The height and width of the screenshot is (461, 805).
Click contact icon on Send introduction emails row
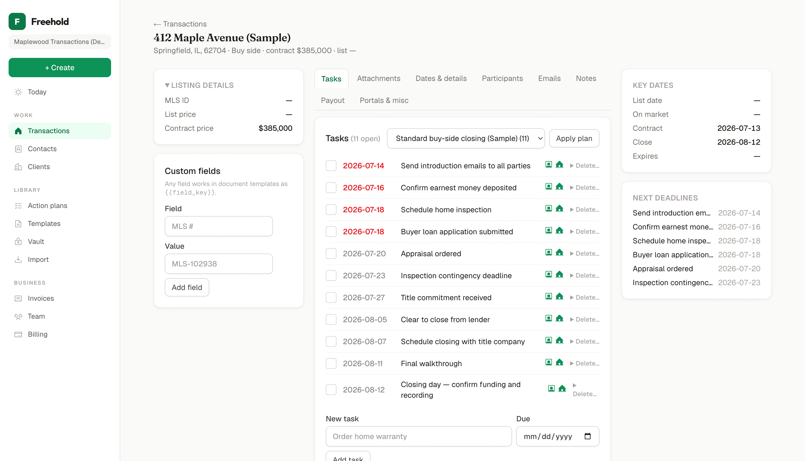(x=548, y=165)
